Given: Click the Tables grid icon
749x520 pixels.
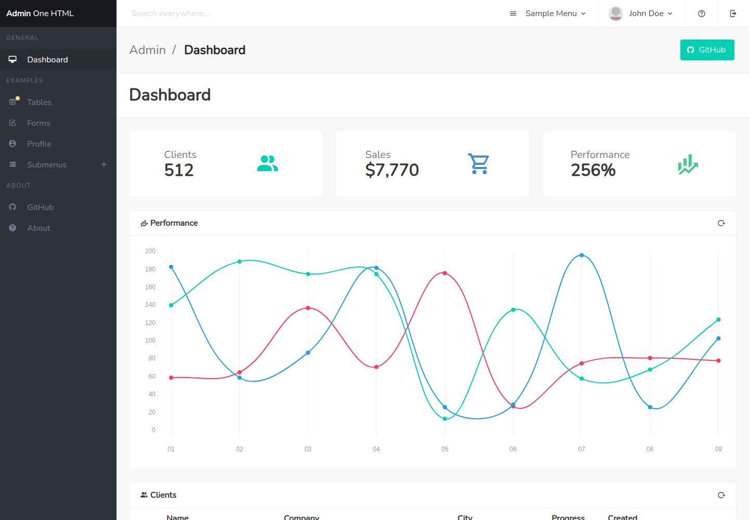Looking at the screenshot, I should [12, 102].
